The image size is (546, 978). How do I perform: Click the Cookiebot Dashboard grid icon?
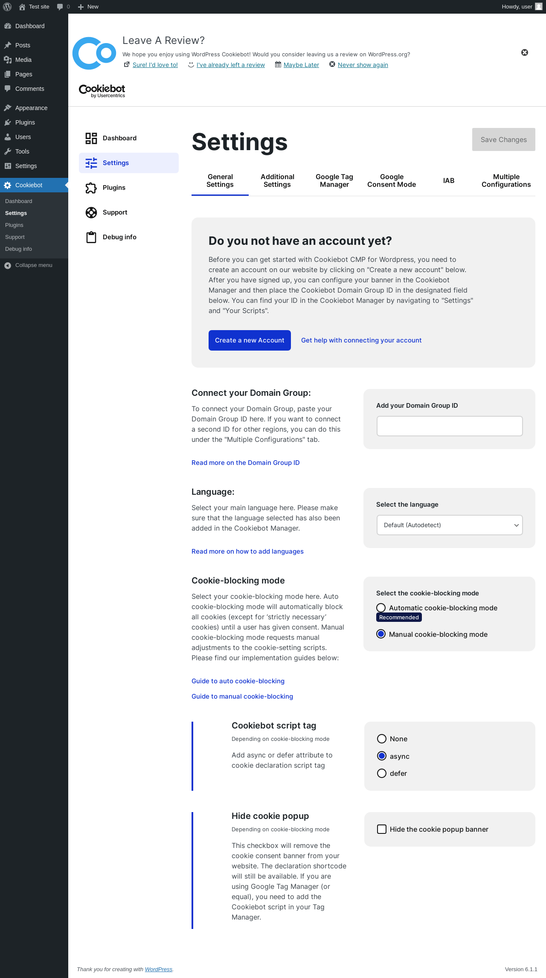[x=91, y=138]
